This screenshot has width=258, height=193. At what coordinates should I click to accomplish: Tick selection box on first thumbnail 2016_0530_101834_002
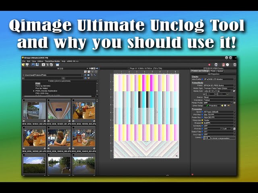pyautogui.click(x=24, y=100)
